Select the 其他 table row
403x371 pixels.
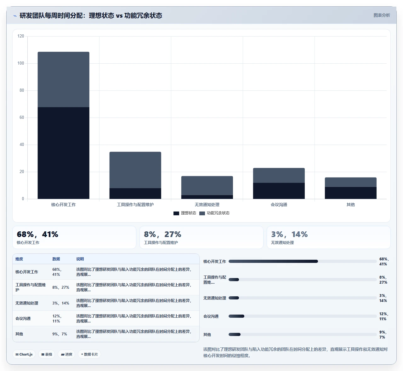tap(106, 334)
